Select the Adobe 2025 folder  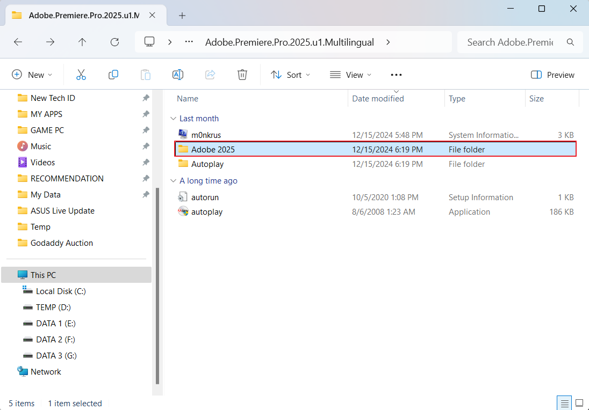tap(376, 149)
